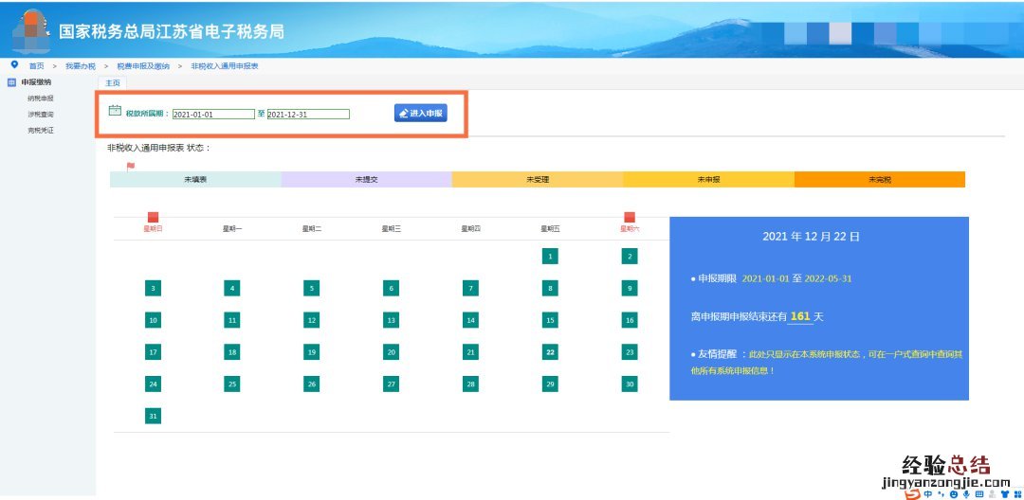Open 涉税查询 in the left sidebar
This screenshot has width=1024, height=500.
[x=41, y=114]
